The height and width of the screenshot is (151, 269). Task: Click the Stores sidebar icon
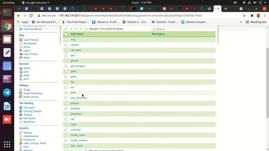(21, 47)
